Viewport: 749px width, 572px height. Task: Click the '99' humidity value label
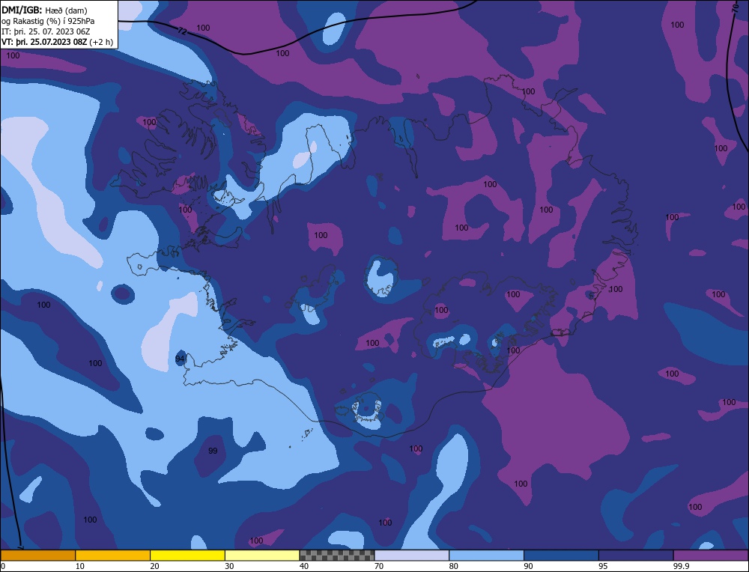213,451
